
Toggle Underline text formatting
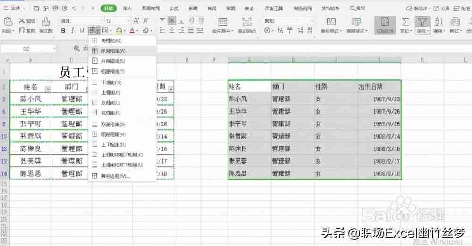[x=82, y=30]
